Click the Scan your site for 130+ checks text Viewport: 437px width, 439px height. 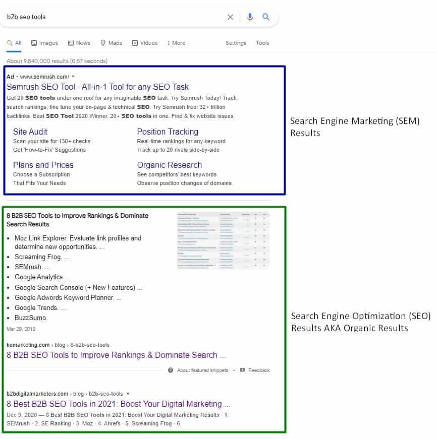[x=52, y=141]
